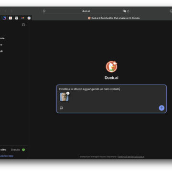Go forward with the browser forward arrow

coord(11,11)
